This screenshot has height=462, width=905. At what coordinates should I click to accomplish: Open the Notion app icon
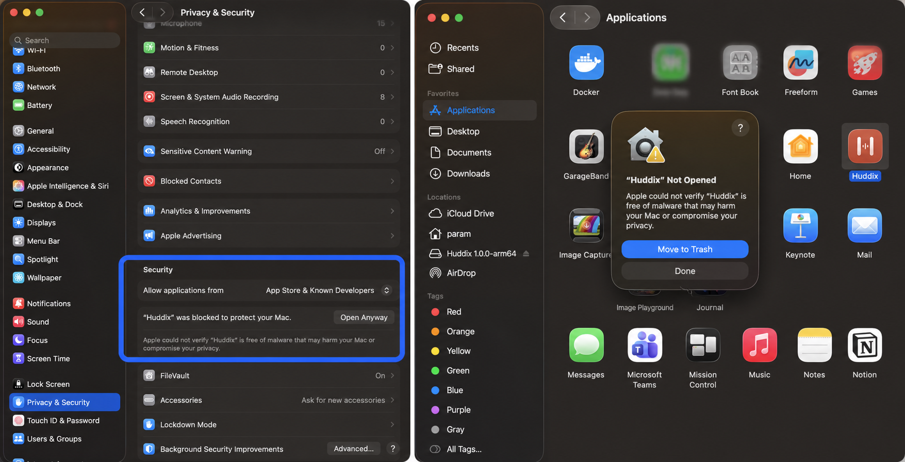click(865, 345)
